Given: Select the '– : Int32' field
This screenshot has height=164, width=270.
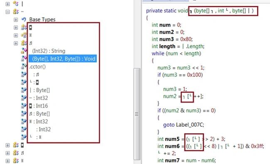Looking at the screenshot, I should click(38, 98).
